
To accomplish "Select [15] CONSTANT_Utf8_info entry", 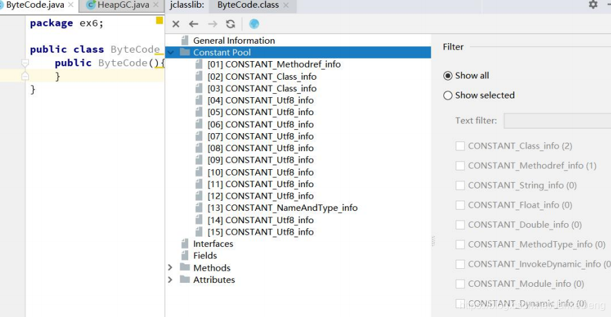I will coord(260,232).
